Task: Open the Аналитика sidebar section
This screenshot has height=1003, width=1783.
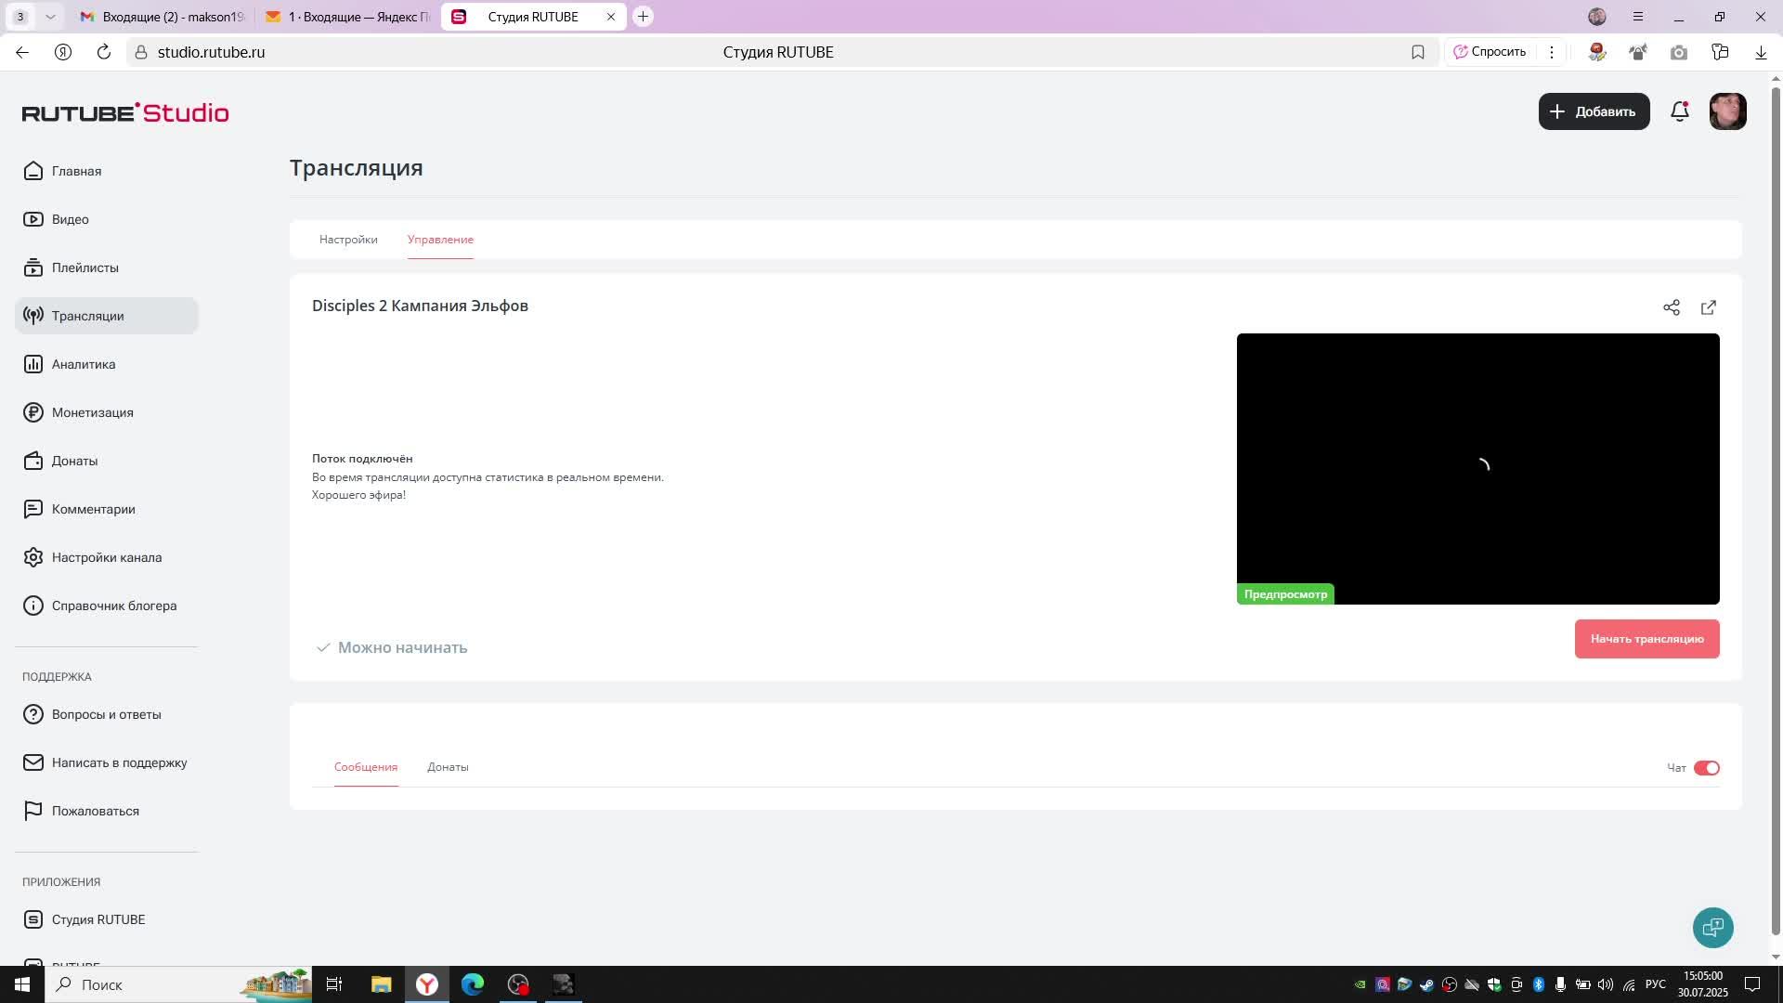Action: pyautogui.click(x=83, y=364)
